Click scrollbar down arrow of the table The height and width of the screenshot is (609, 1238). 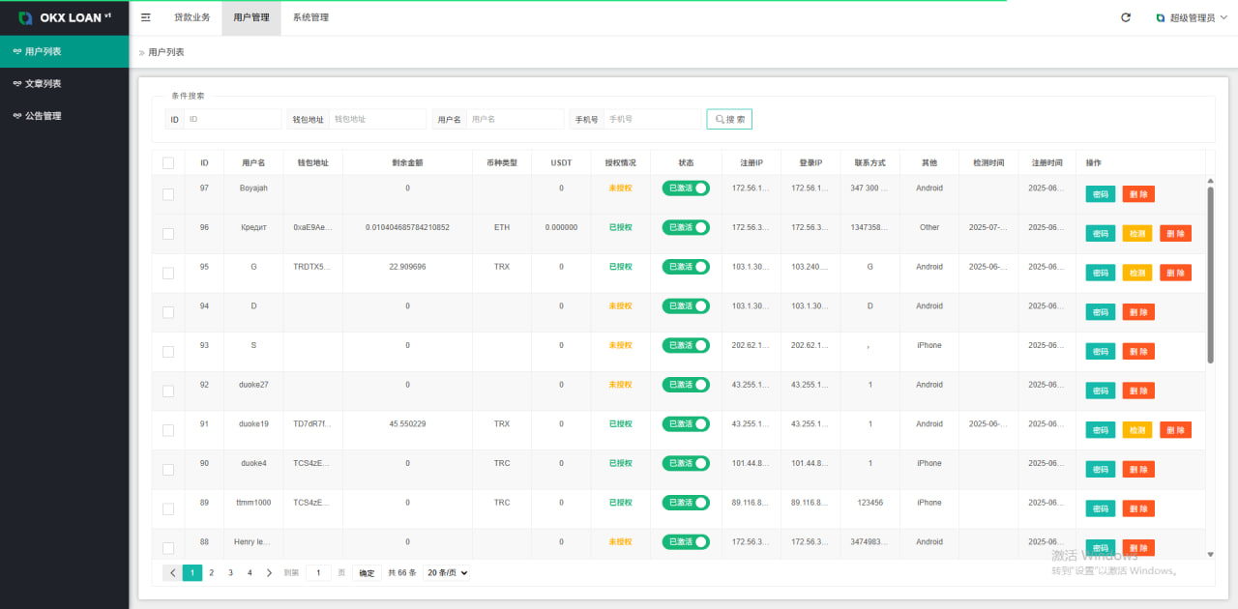[x=1210, y=554]
